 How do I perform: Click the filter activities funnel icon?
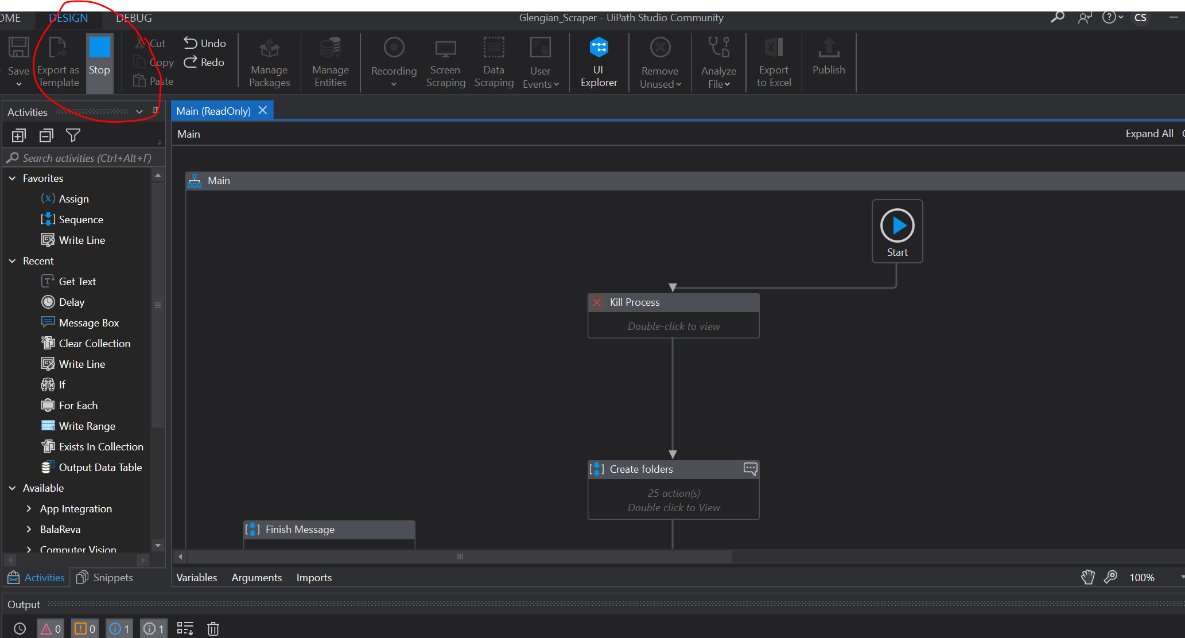73,135
